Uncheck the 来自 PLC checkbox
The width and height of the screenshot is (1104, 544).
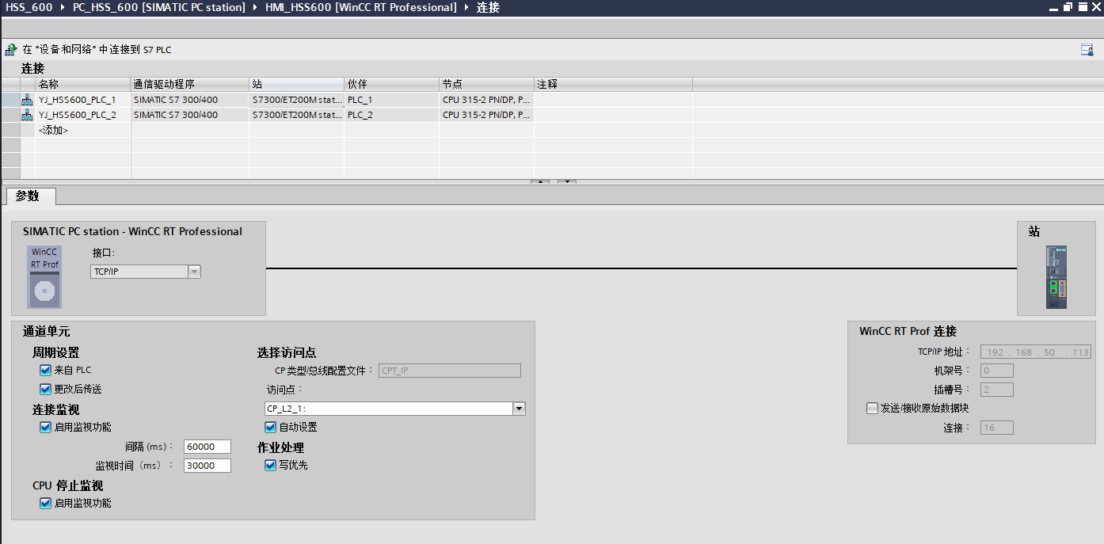(x=46, y=370)
